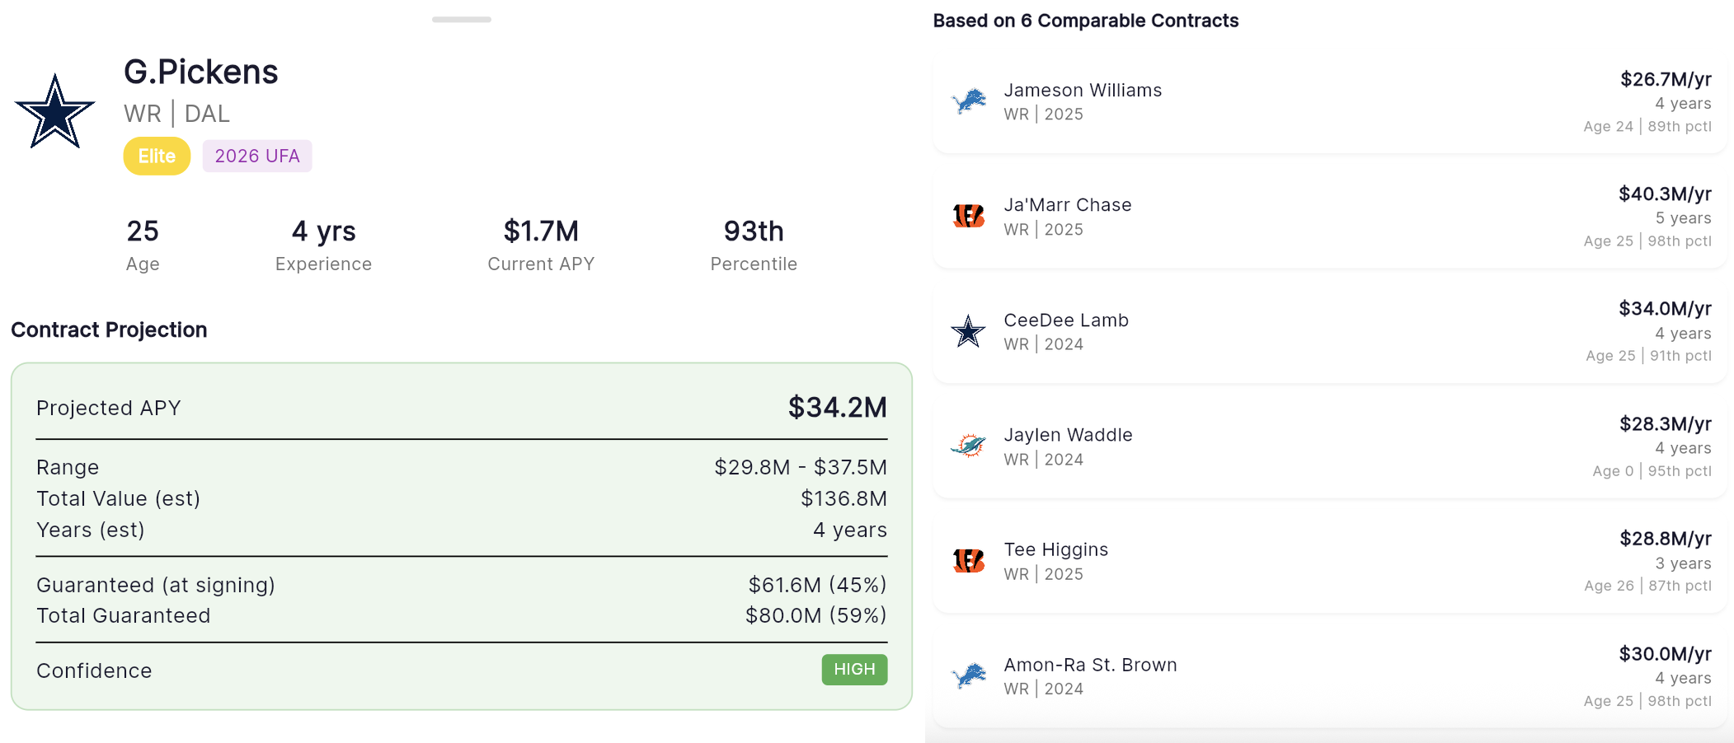Click the Lions logo next to Jameson Williams
Image resolution: width=1734 pixels, height=743 pixels.
(969, 101)
